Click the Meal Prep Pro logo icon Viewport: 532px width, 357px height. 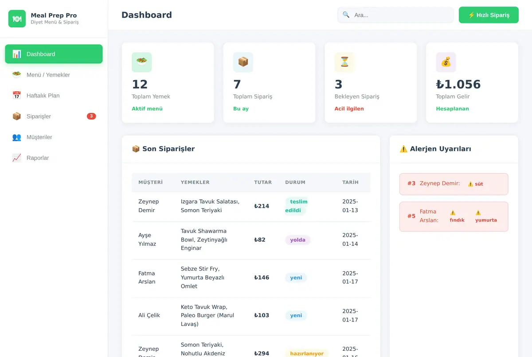[17, 19]
